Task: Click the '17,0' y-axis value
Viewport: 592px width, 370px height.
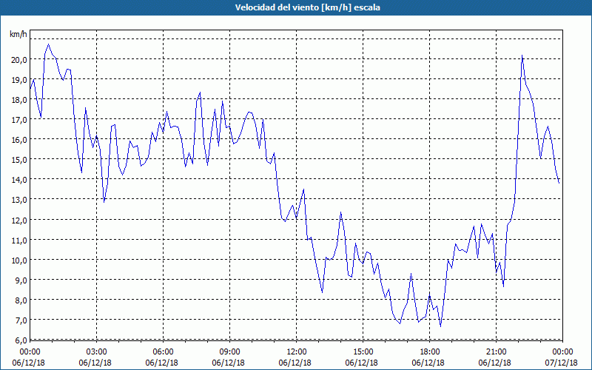Action: pyautogui.click(x=19, y=119)
